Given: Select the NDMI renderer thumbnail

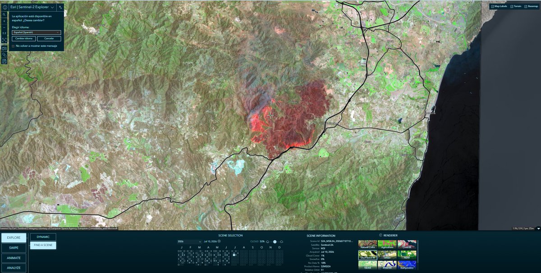Looking at the screenshot, I should pos(368,266).
